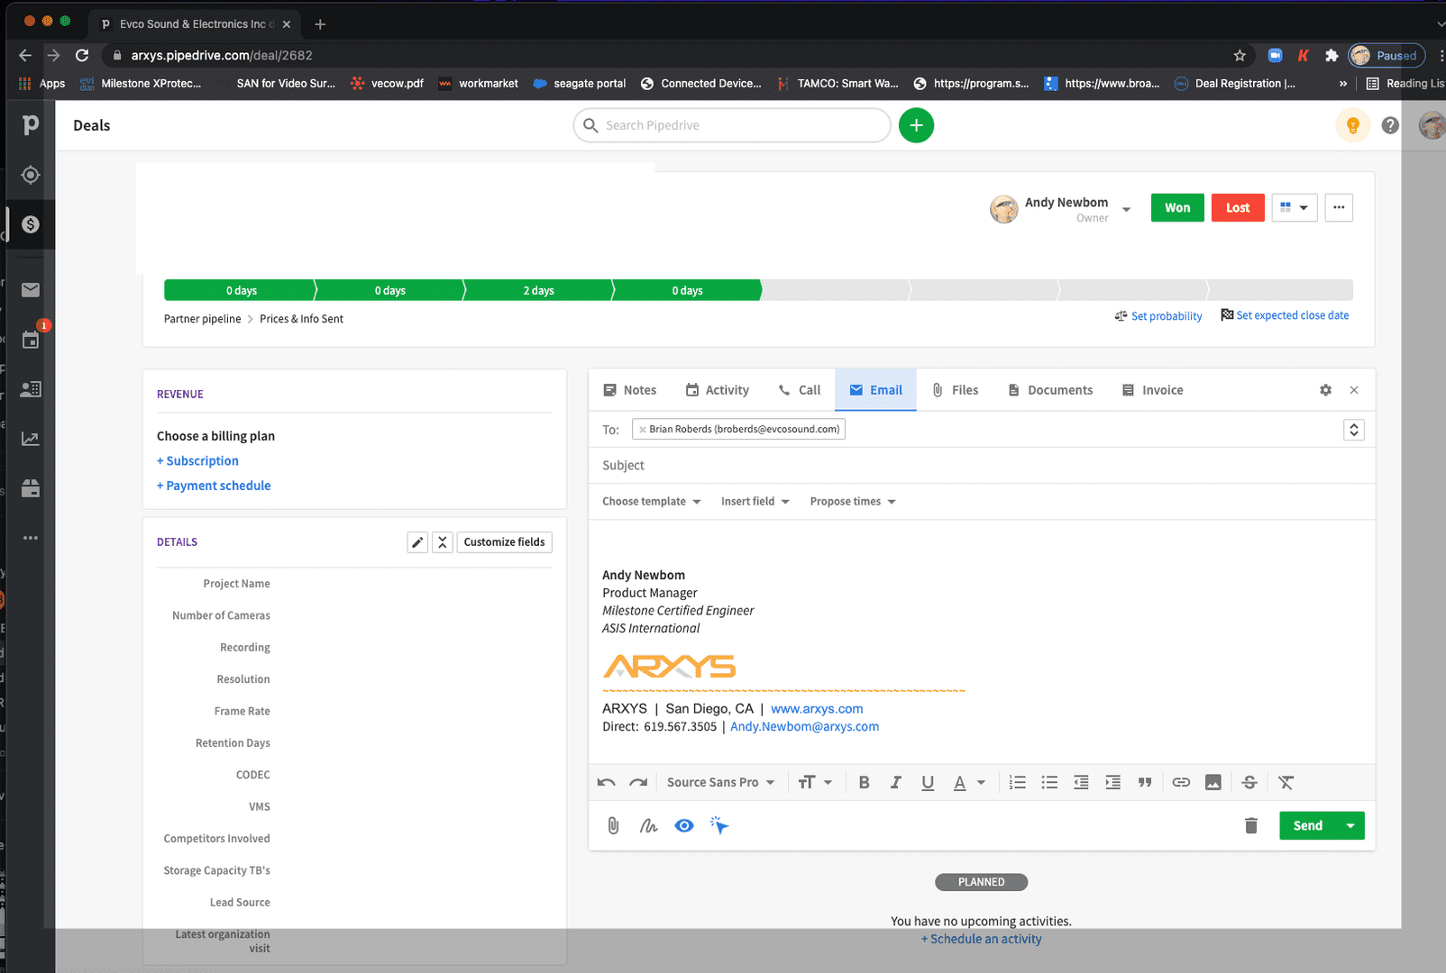Expand Cc/Bcc recipient options arrows

1353,430
